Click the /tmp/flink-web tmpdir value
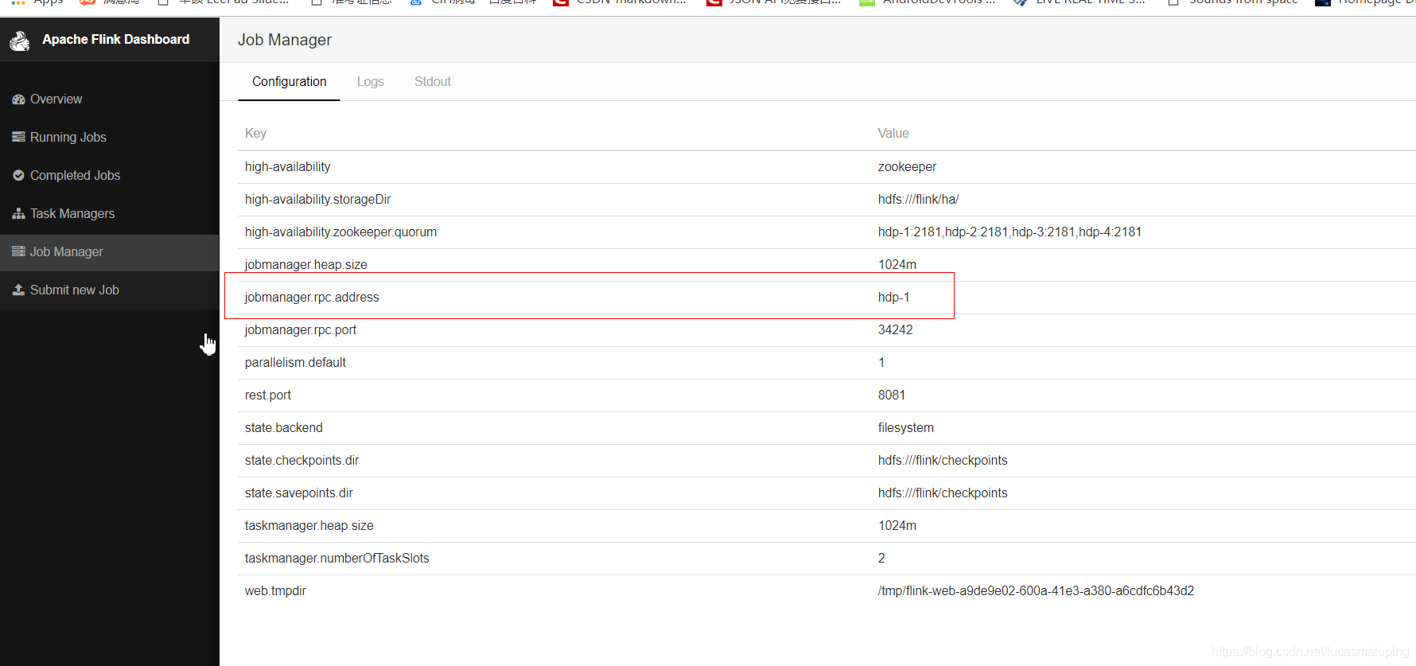This screenshot has width=1416, height=666. (1036, 590)
